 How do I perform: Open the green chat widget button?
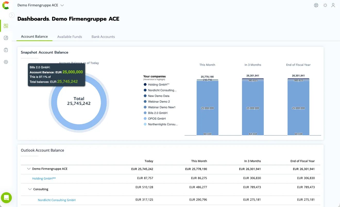click(6, 198)
